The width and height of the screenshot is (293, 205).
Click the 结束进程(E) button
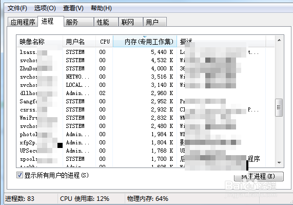pyautogui.click(x=259, y=176)
